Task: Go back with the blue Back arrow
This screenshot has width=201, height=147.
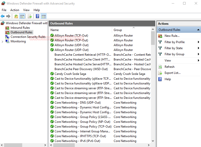Action: click(3, 16)
